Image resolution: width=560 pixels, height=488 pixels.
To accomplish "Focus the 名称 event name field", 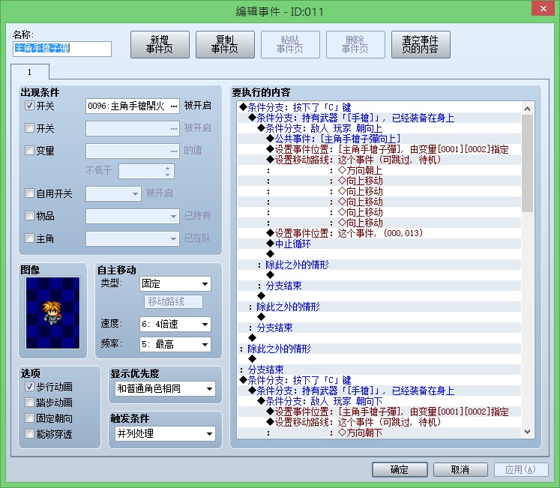I will (62, 49).
